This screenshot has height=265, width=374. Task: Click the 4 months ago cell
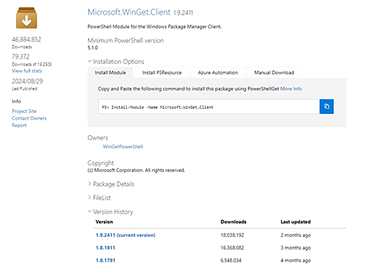click(x=295, y=261)
